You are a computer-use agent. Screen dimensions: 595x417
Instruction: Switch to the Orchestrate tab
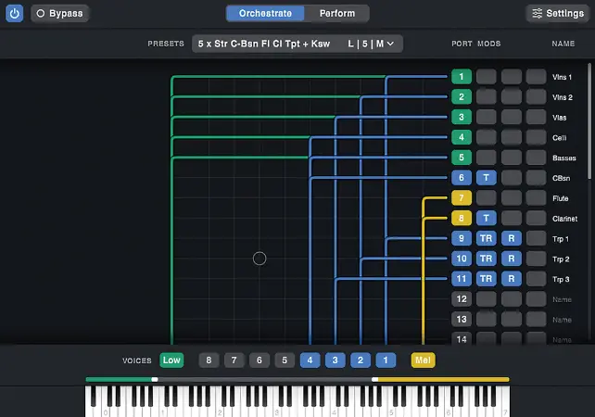(x=265, y=13)
